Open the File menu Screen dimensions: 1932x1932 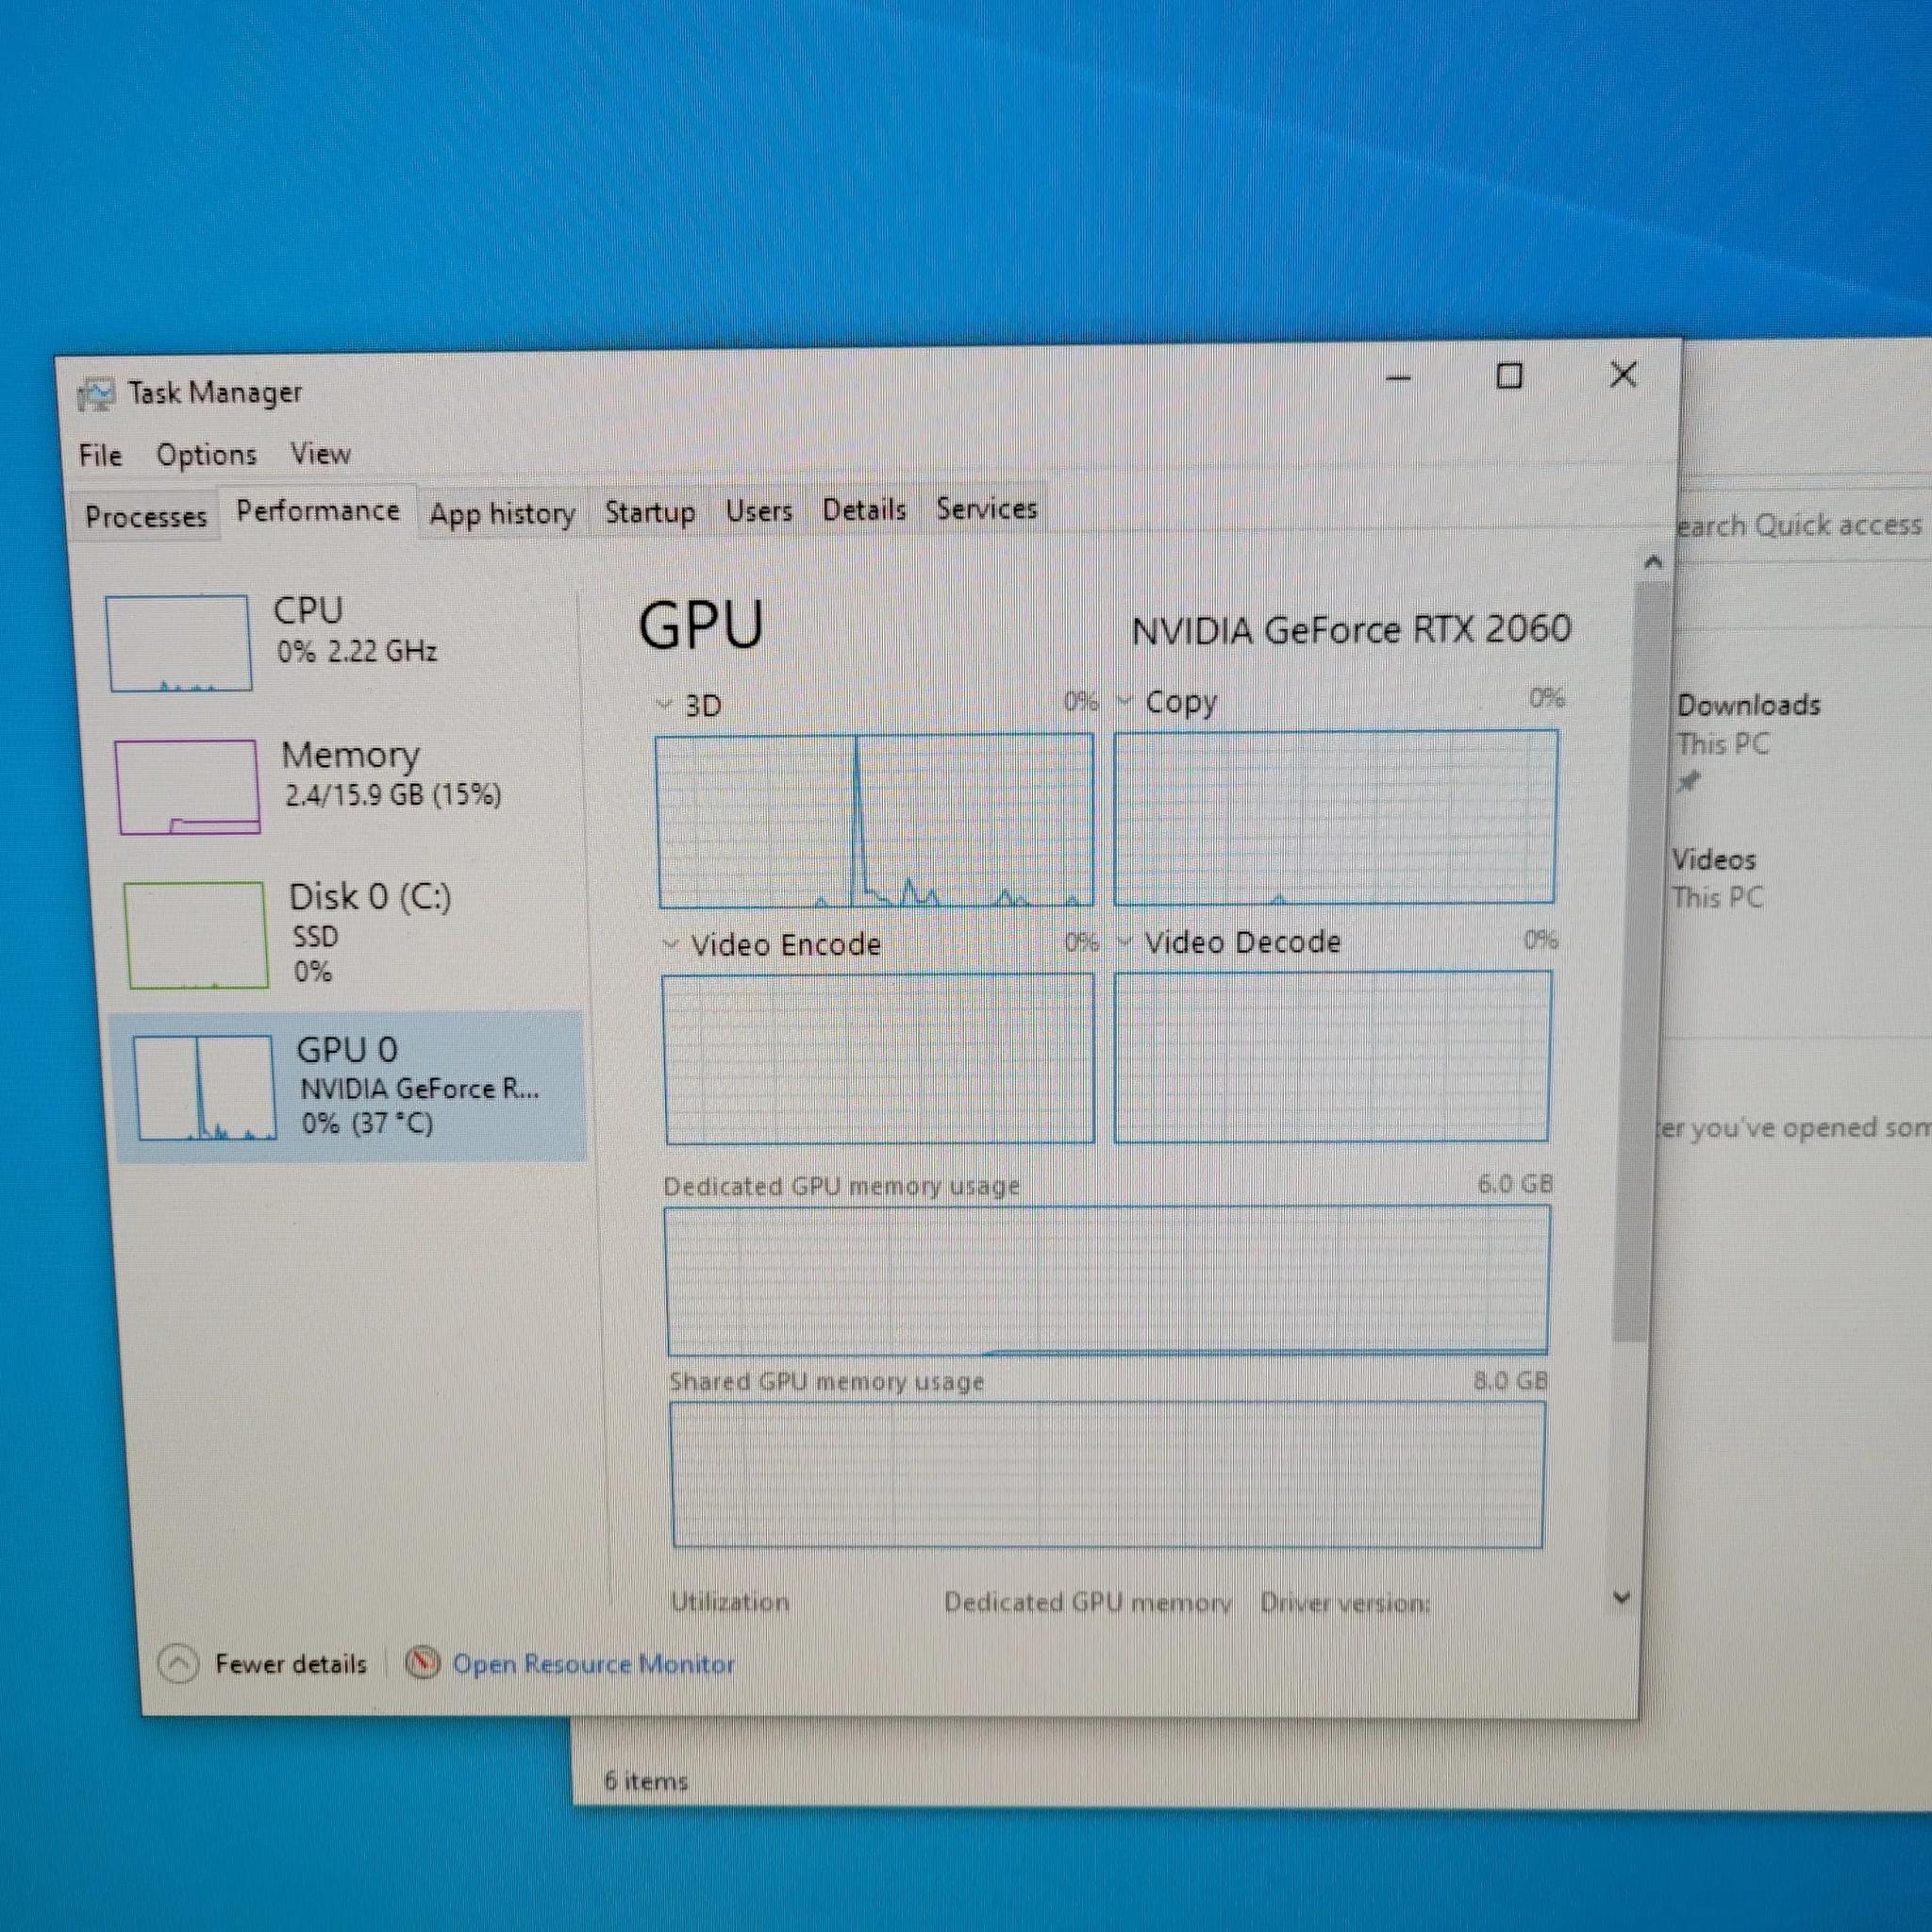pos(100,456)
